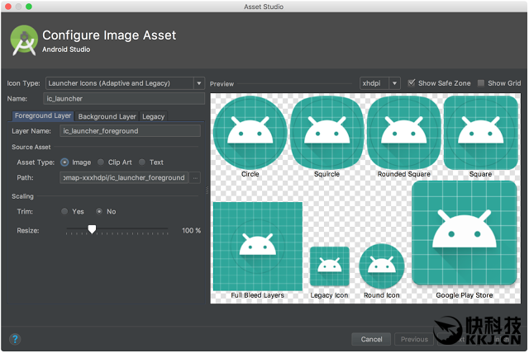The height and width of the screenshot is (353, 529).
Task: Set Trim to Yes
Action: click(65, 211)
